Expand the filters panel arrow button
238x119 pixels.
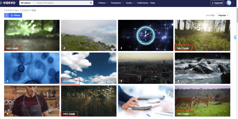[x=6, y=15]
